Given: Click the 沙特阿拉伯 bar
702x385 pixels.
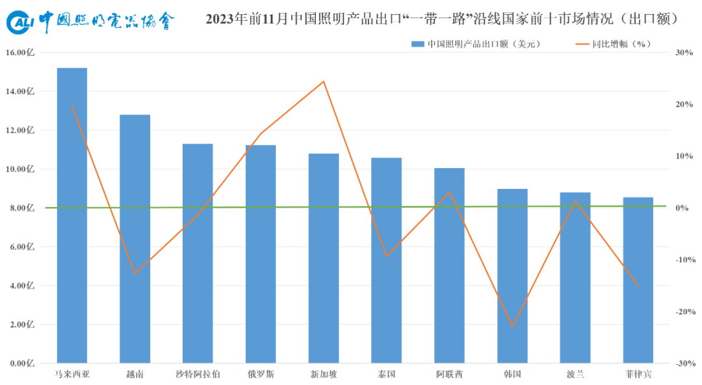Looking at the screenshot, I should 198,254.
